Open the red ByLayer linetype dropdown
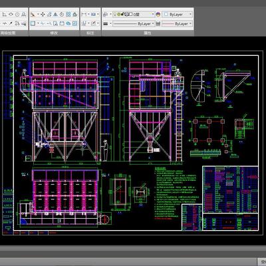The height and width of the screenshot is (266, 266). [x=177, y=23]
